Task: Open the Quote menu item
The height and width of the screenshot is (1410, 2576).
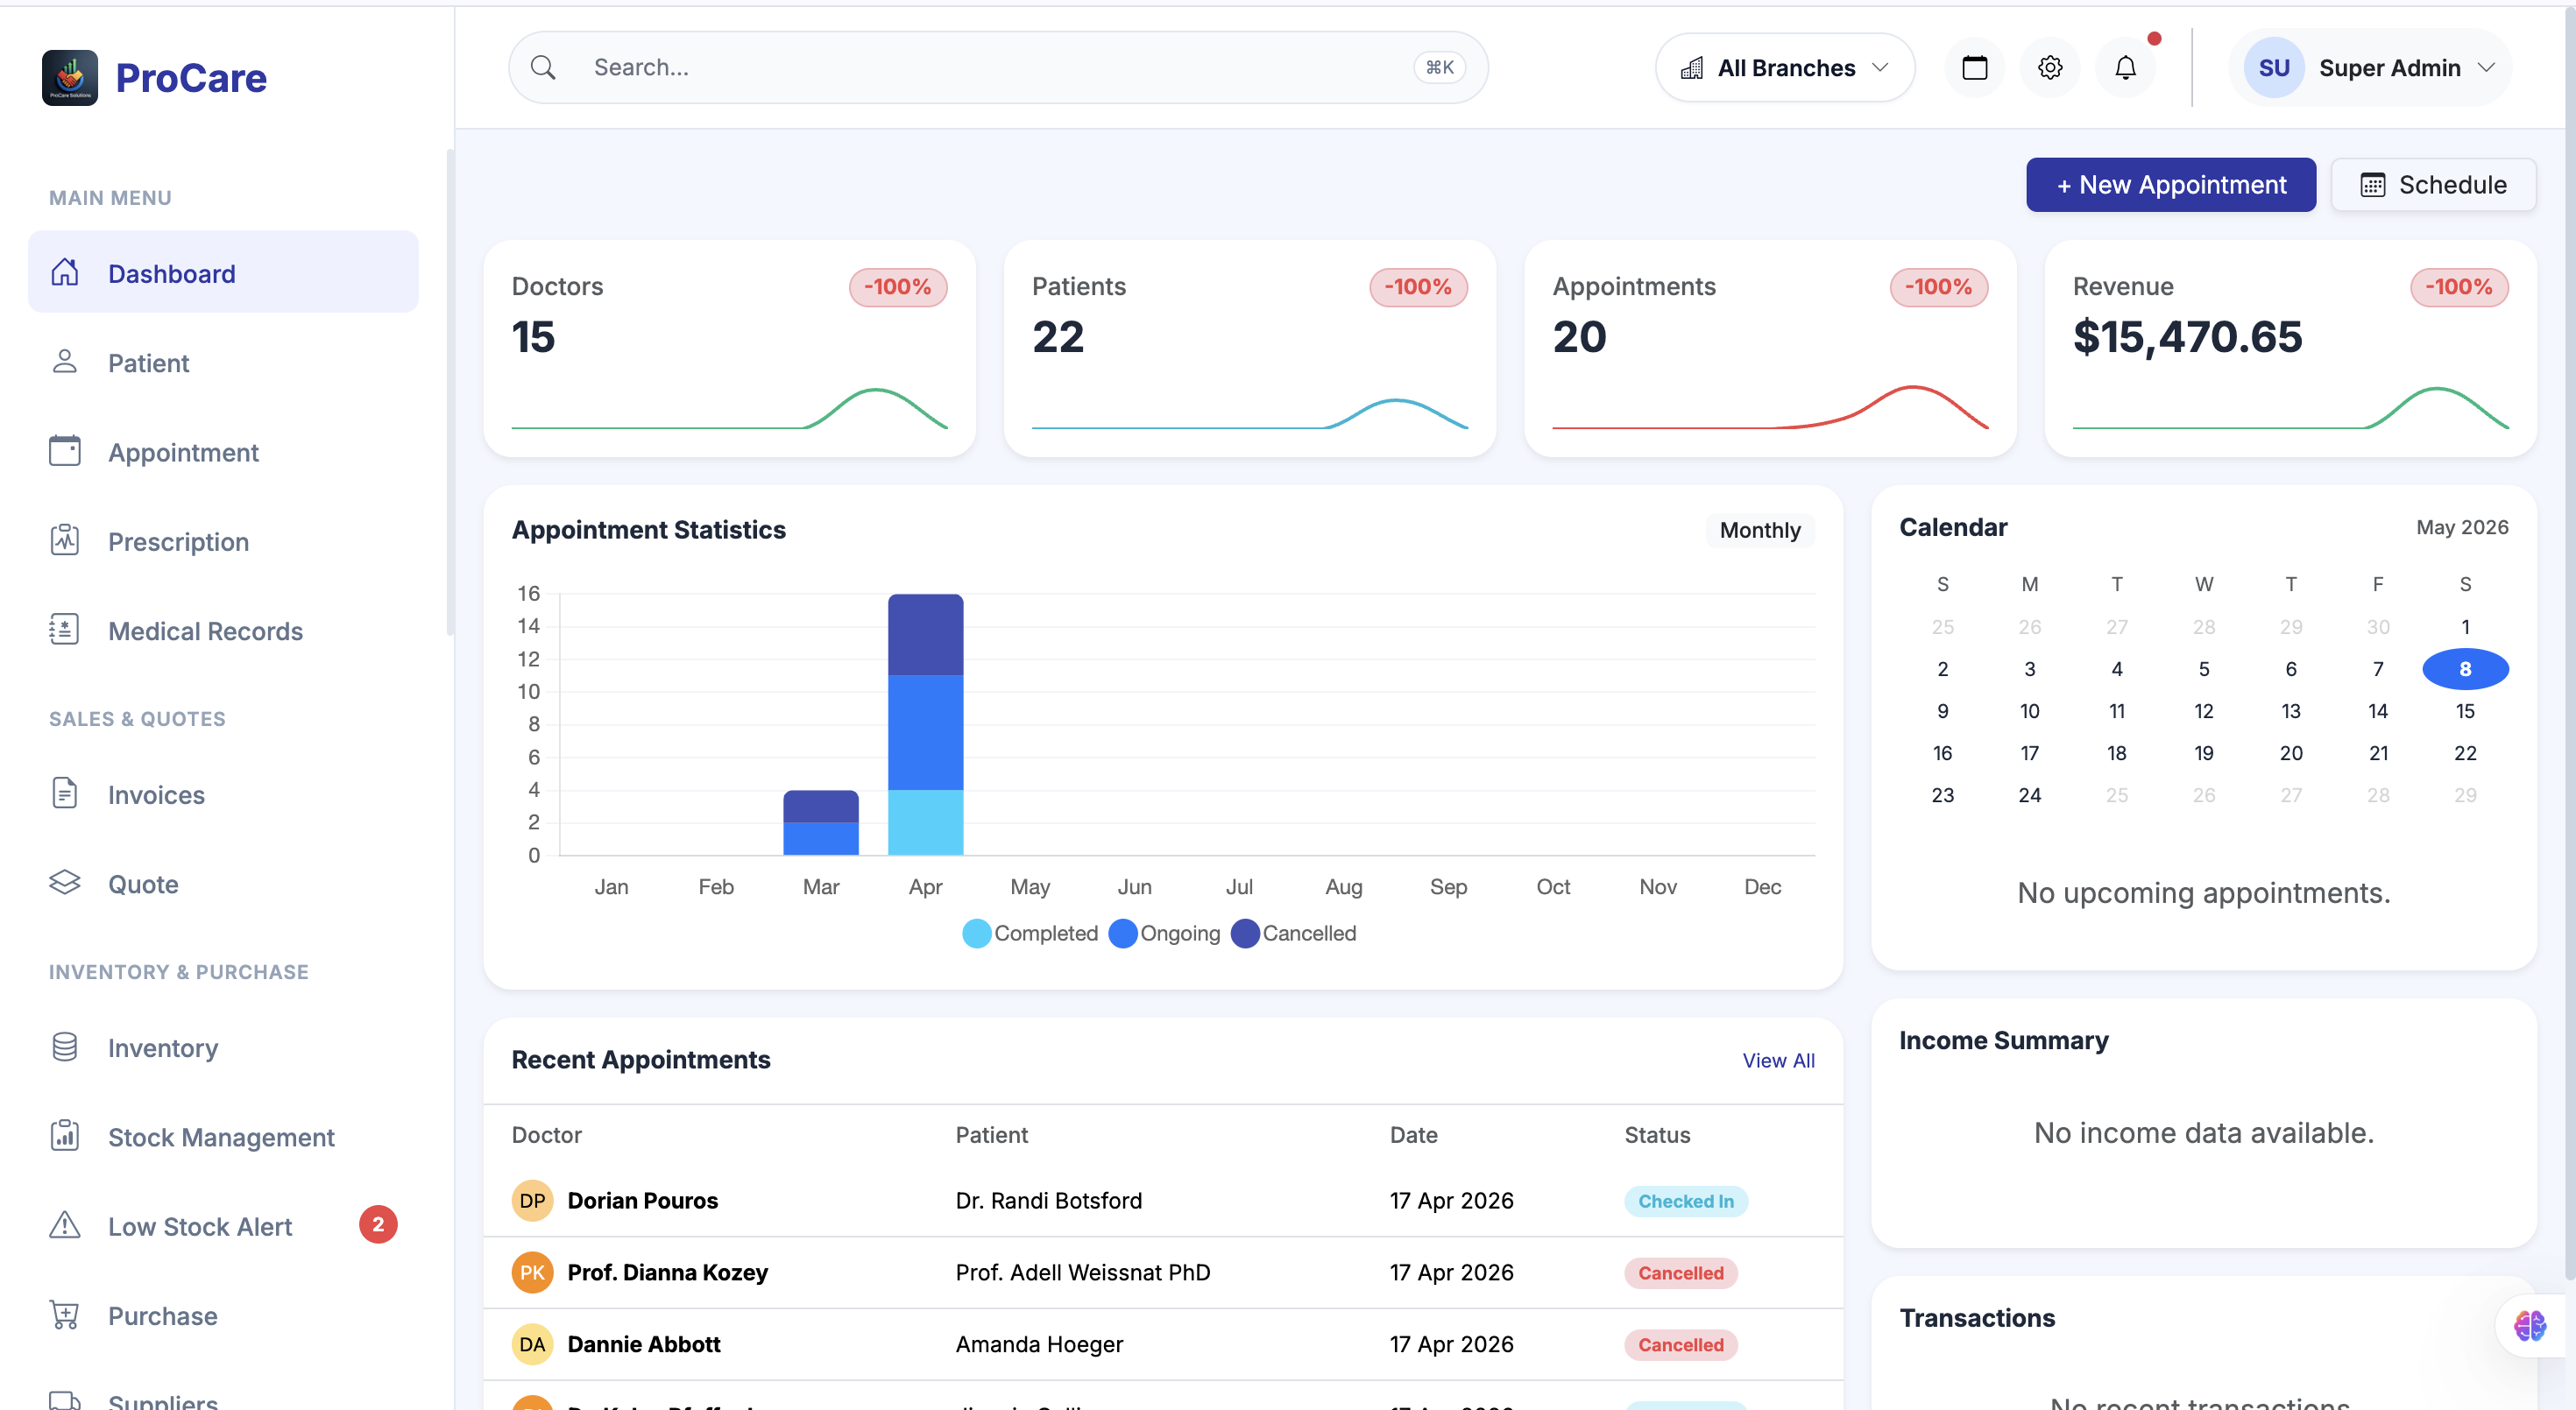Action: coord(223,883)
